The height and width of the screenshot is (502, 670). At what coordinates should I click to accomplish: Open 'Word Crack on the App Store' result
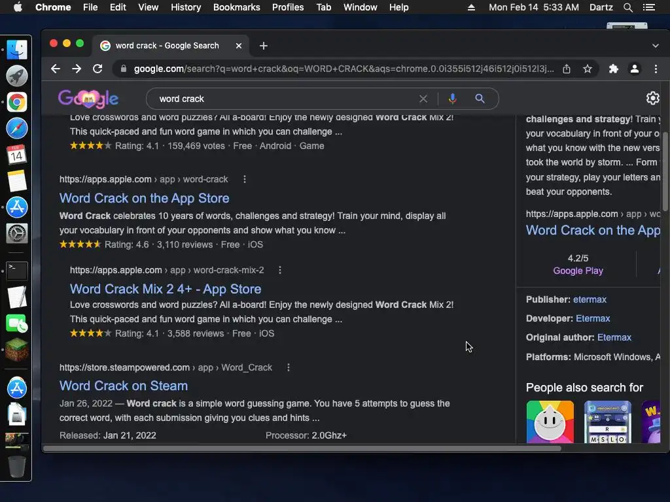pyautogui.click(x=145, y=198)
